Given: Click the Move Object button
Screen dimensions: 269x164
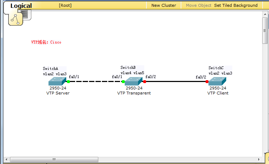Looking at the screenshot, I should [x=198, y=5].
